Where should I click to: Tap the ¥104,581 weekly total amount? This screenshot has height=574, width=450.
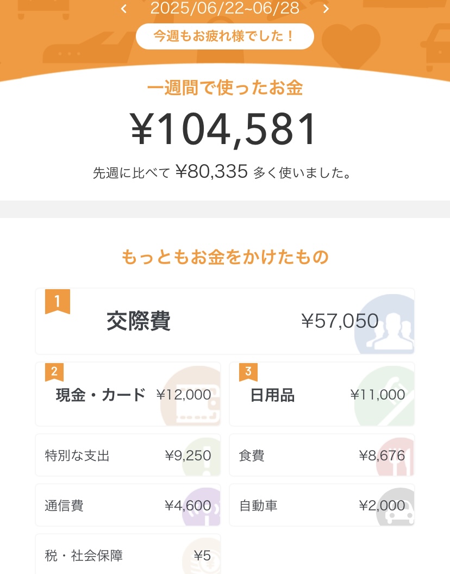point(224,129)
